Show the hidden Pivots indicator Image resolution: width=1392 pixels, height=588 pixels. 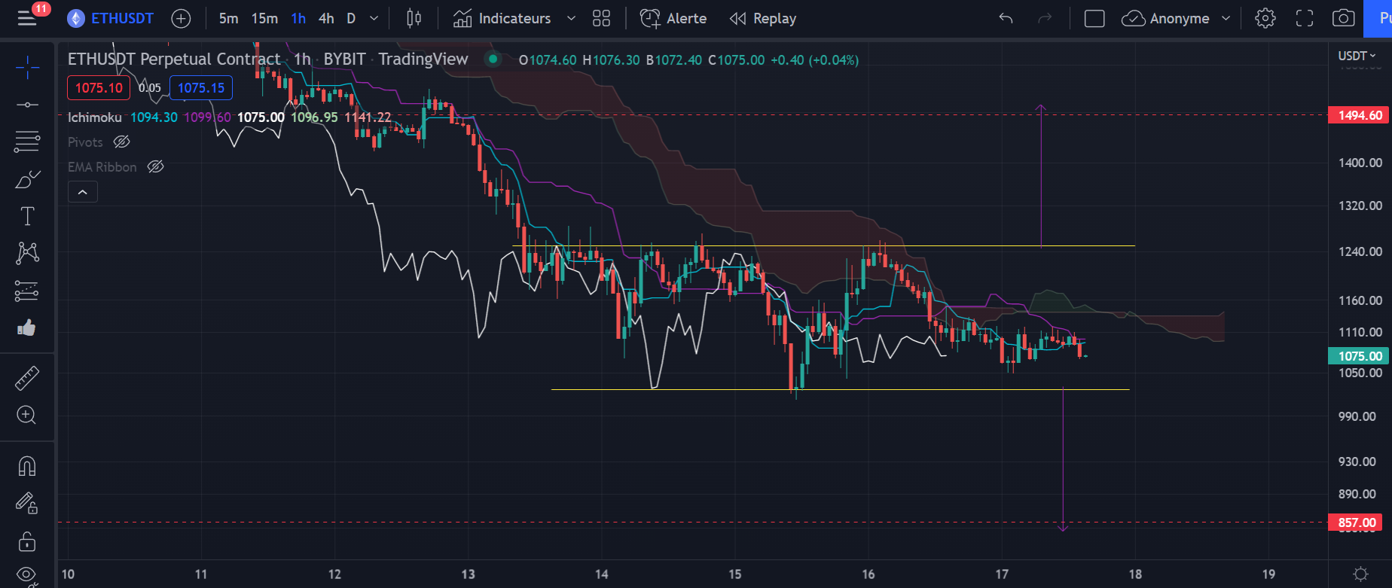(121, 142)
